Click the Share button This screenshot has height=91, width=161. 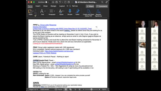coord(90,6)
